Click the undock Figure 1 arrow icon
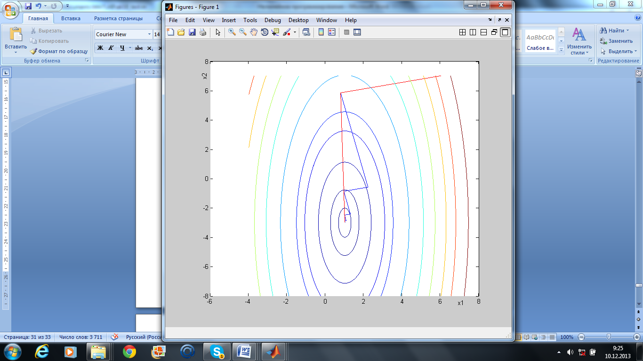This screenshot has height=361, width=643. point(499,20)
